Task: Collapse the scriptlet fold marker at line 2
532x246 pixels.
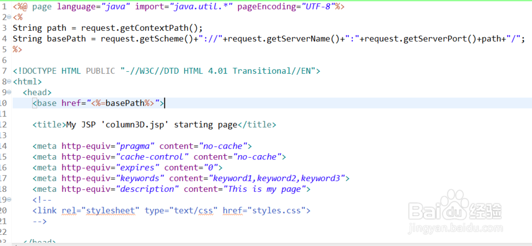Action: pyautogui.click(x=10, y=18)
